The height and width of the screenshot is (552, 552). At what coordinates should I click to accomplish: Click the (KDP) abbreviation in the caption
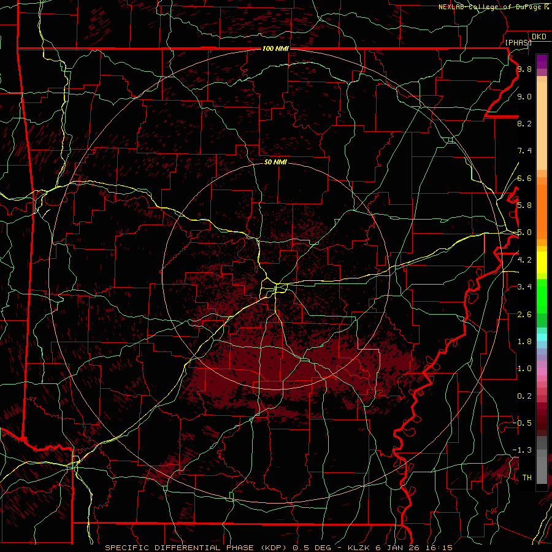[272, 548]
